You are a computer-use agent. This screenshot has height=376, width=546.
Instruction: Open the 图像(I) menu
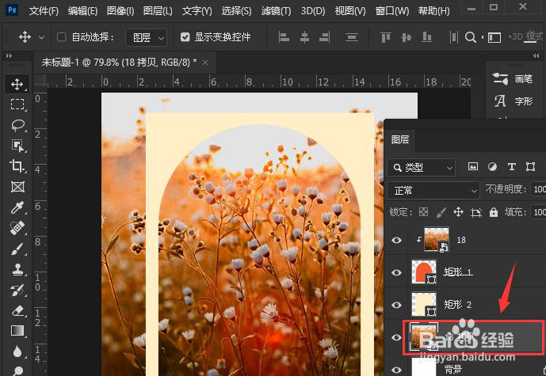pyautogui.click(x=120, y=11)
